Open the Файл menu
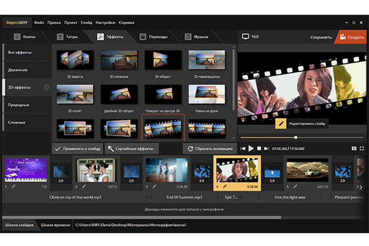The height and width of the screenshot is (246, 369). 39,22
